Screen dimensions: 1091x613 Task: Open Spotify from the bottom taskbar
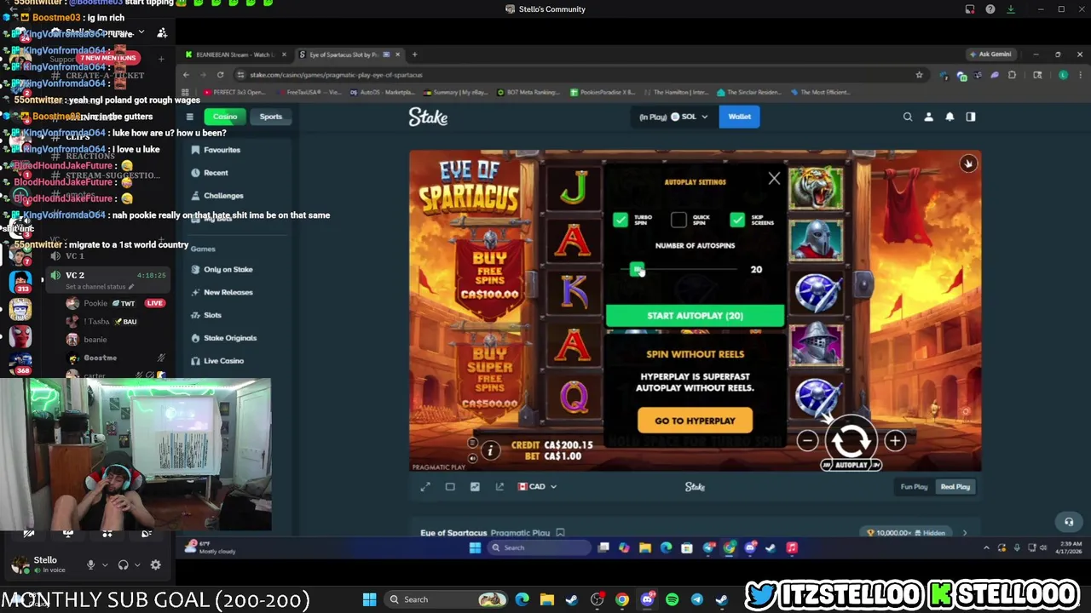(x=672, y=599)
